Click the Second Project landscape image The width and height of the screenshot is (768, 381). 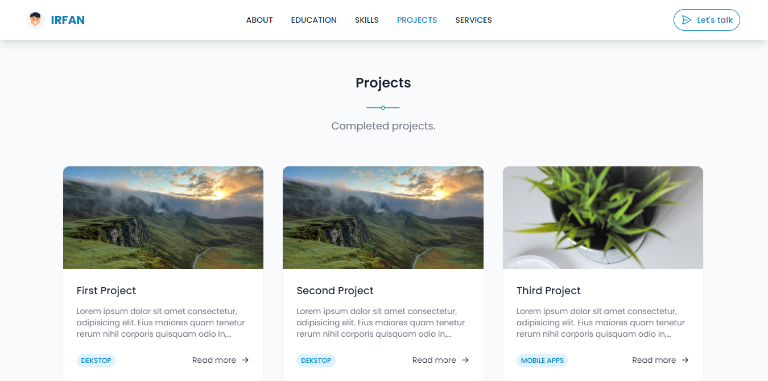383,217
